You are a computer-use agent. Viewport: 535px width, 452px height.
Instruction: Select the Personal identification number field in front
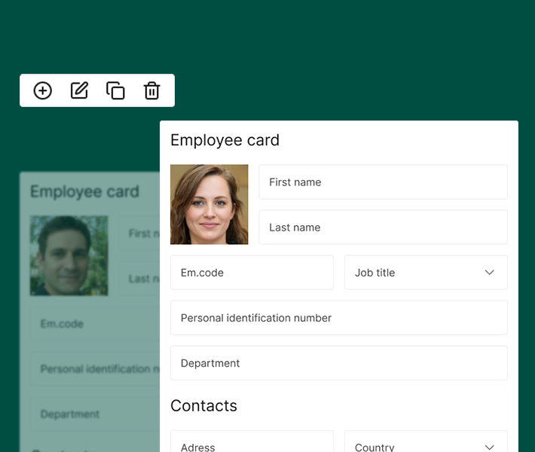click(x=338, y=318)
